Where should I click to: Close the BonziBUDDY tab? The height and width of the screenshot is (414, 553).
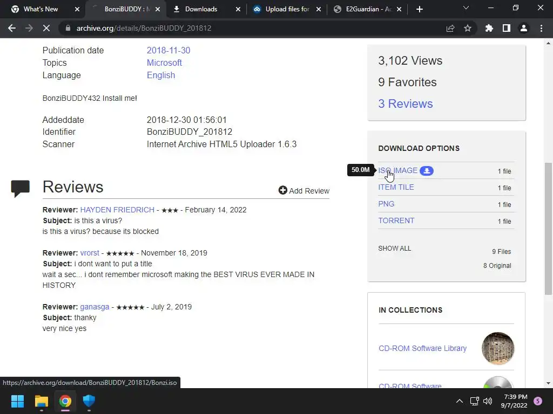158,9
